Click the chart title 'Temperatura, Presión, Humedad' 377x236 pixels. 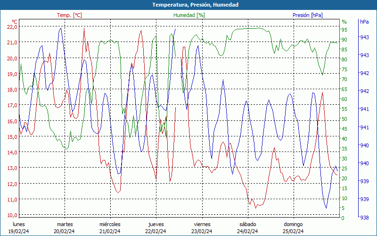[x=195, y=5]
